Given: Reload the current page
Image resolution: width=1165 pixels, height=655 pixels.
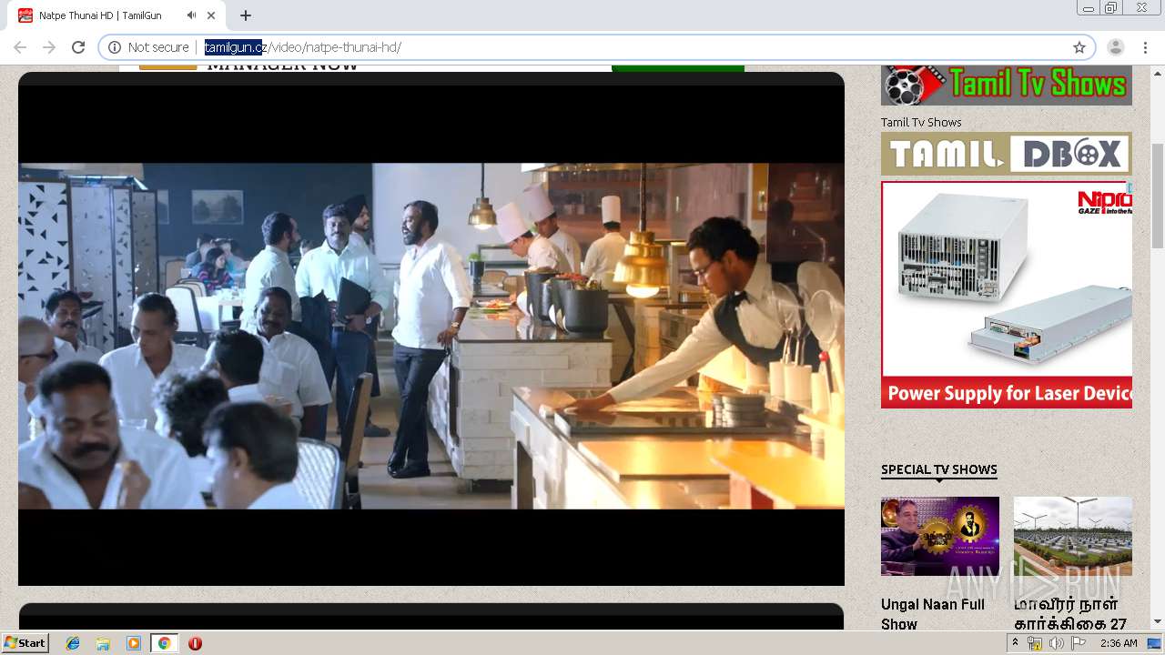Looking at the screenshot, I should point(78,47).
